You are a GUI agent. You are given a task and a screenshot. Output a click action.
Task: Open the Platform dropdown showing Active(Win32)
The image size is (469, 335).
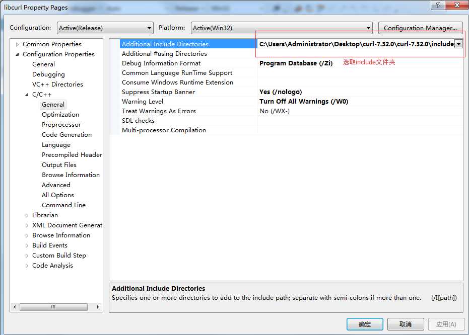pyautogui.click(x=282, y=28)
